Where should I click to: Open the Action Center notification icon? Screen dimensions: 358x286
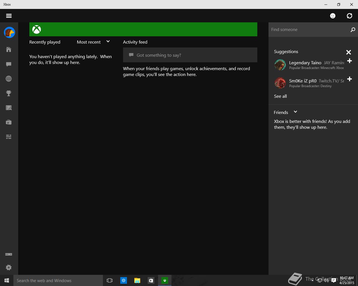333,281
